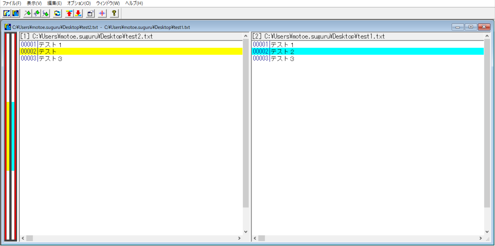Screen dimensions: 495x246
Task: Open help with the yellow question mark icon
Action: [x=114, y=13]
